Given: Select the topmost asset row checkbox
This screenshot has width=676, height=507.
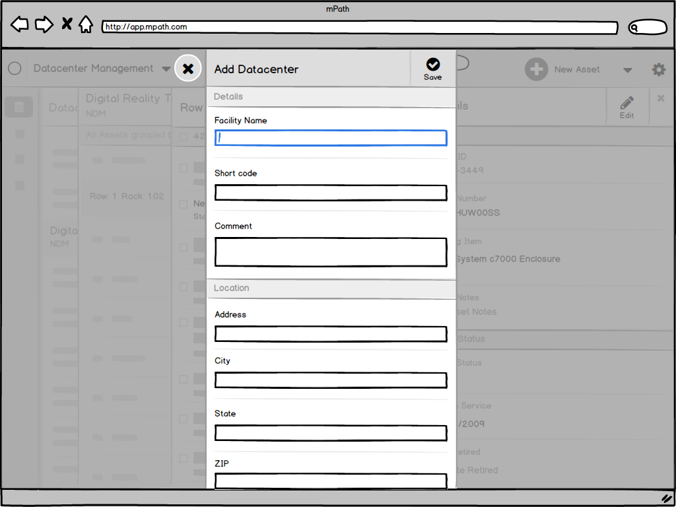Looking at the screenshot, I should point(183,168).
